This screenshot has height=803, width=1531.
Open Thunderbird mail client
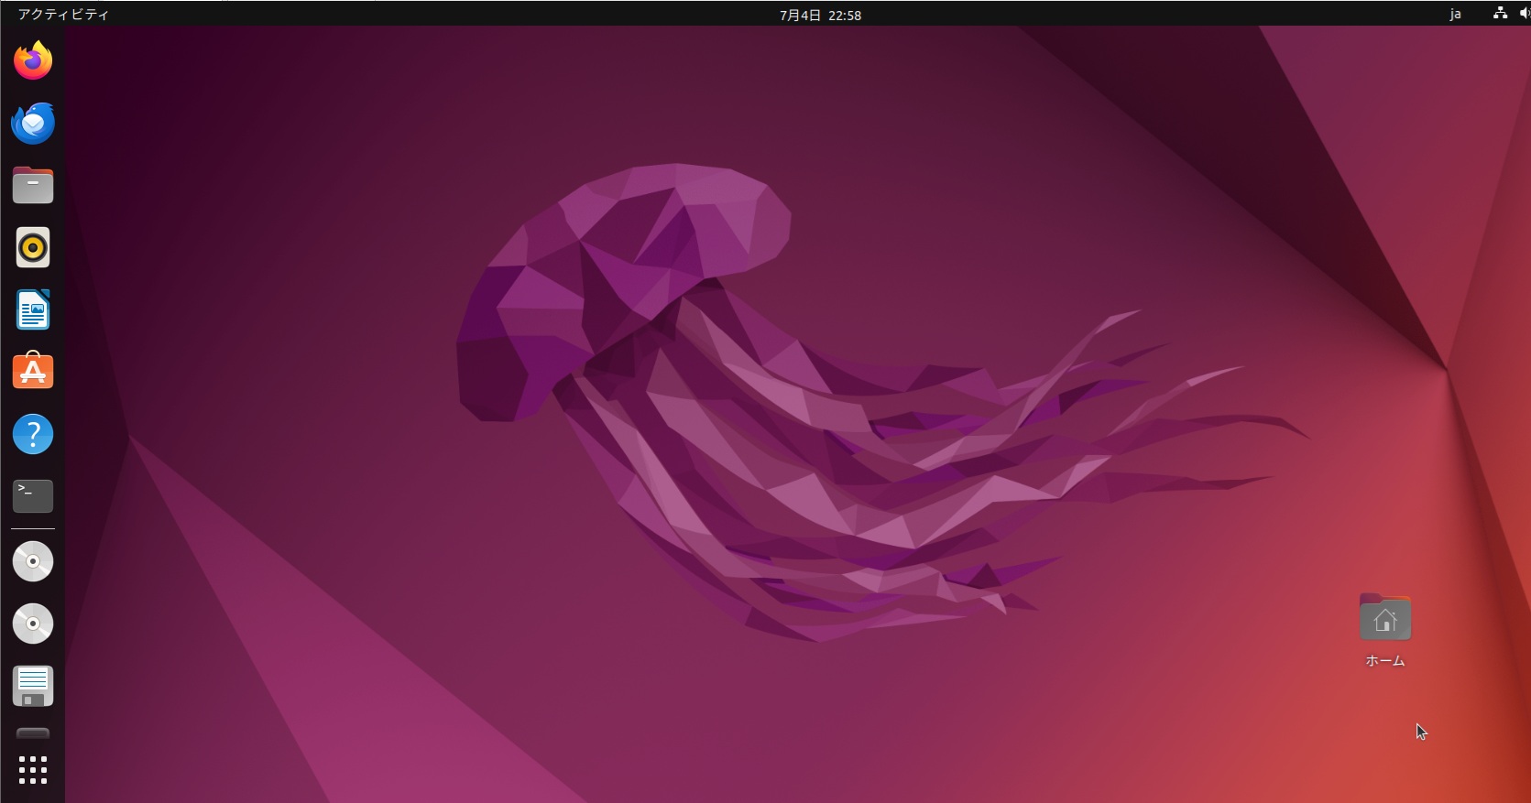[x=33, y=123]
